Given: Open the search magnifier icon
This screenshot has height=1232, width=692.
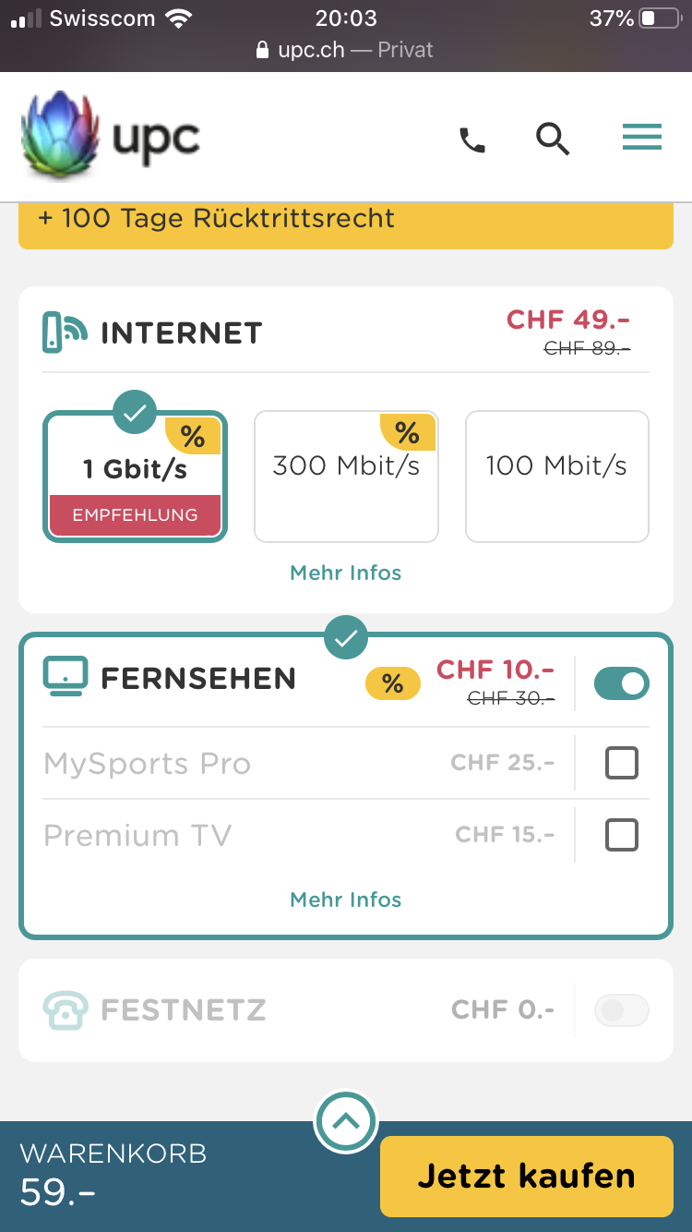Looking at the screenshot, I should click(x=553, y=139).
